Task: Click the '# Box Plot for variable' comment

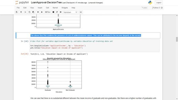Action: pos(71,41)
